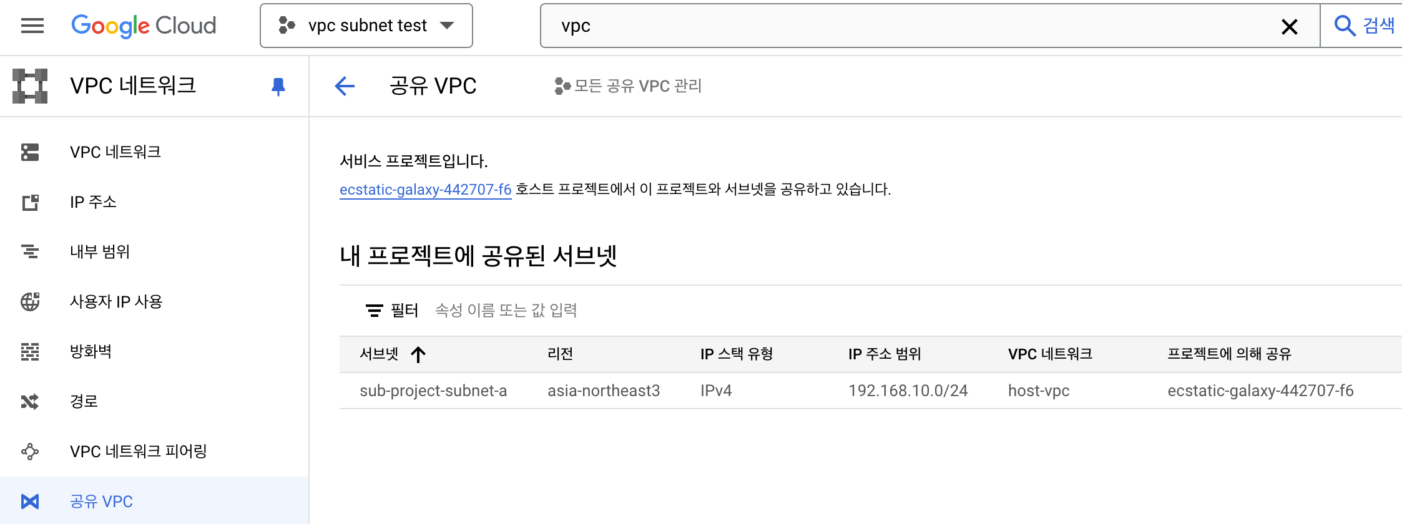Click the Google Cloud logo
This screenshot has width=1402, height=524.
click(x=144, y=26)
